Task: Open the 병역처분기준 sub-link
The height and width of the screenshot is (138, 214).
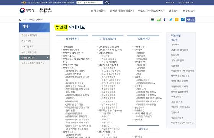Action: click(72, 101)
